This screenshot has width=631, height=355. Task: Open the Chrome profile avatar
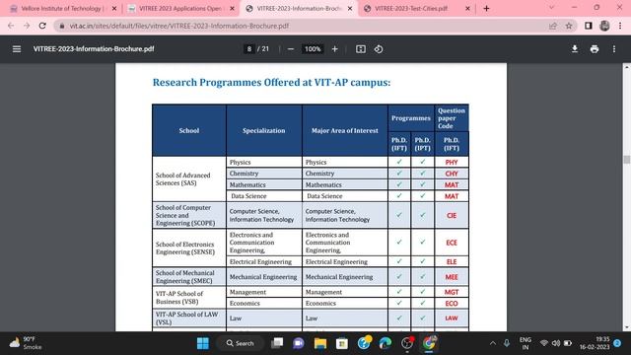(x=604, y=26)
